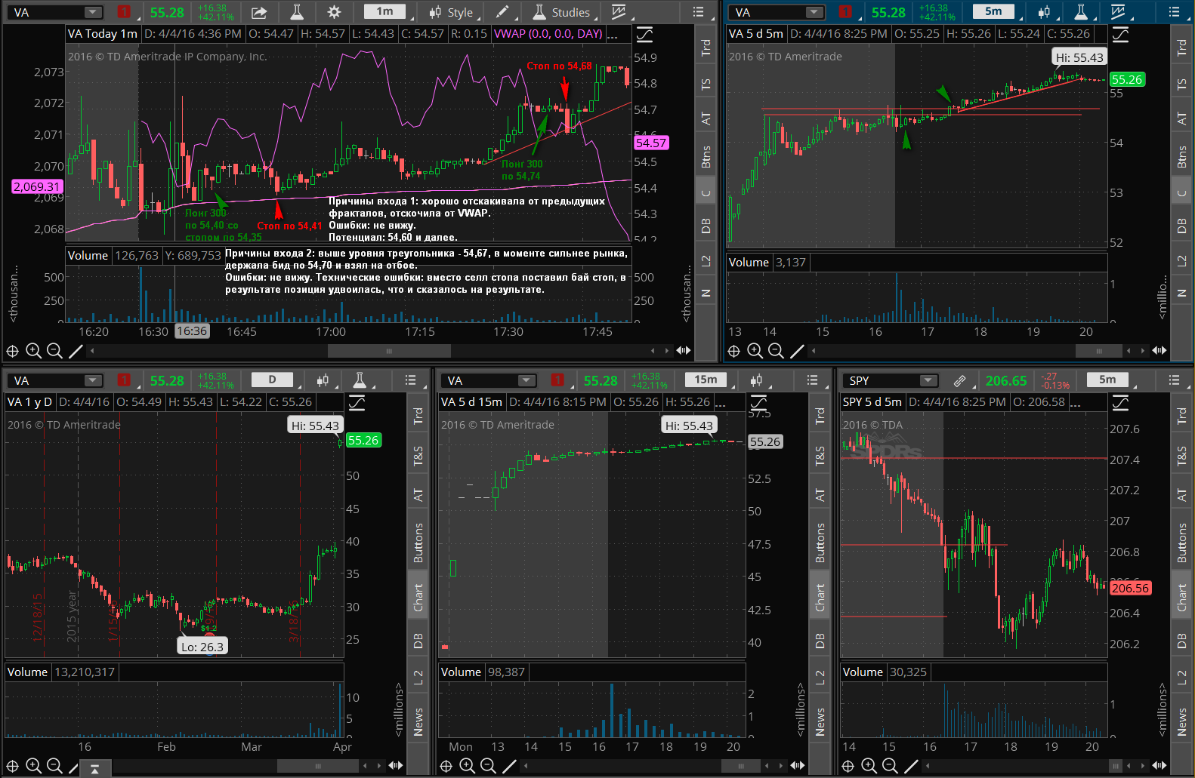
Task: Open the T&S tab in VA daily sidebar
Action: [418, 456]
